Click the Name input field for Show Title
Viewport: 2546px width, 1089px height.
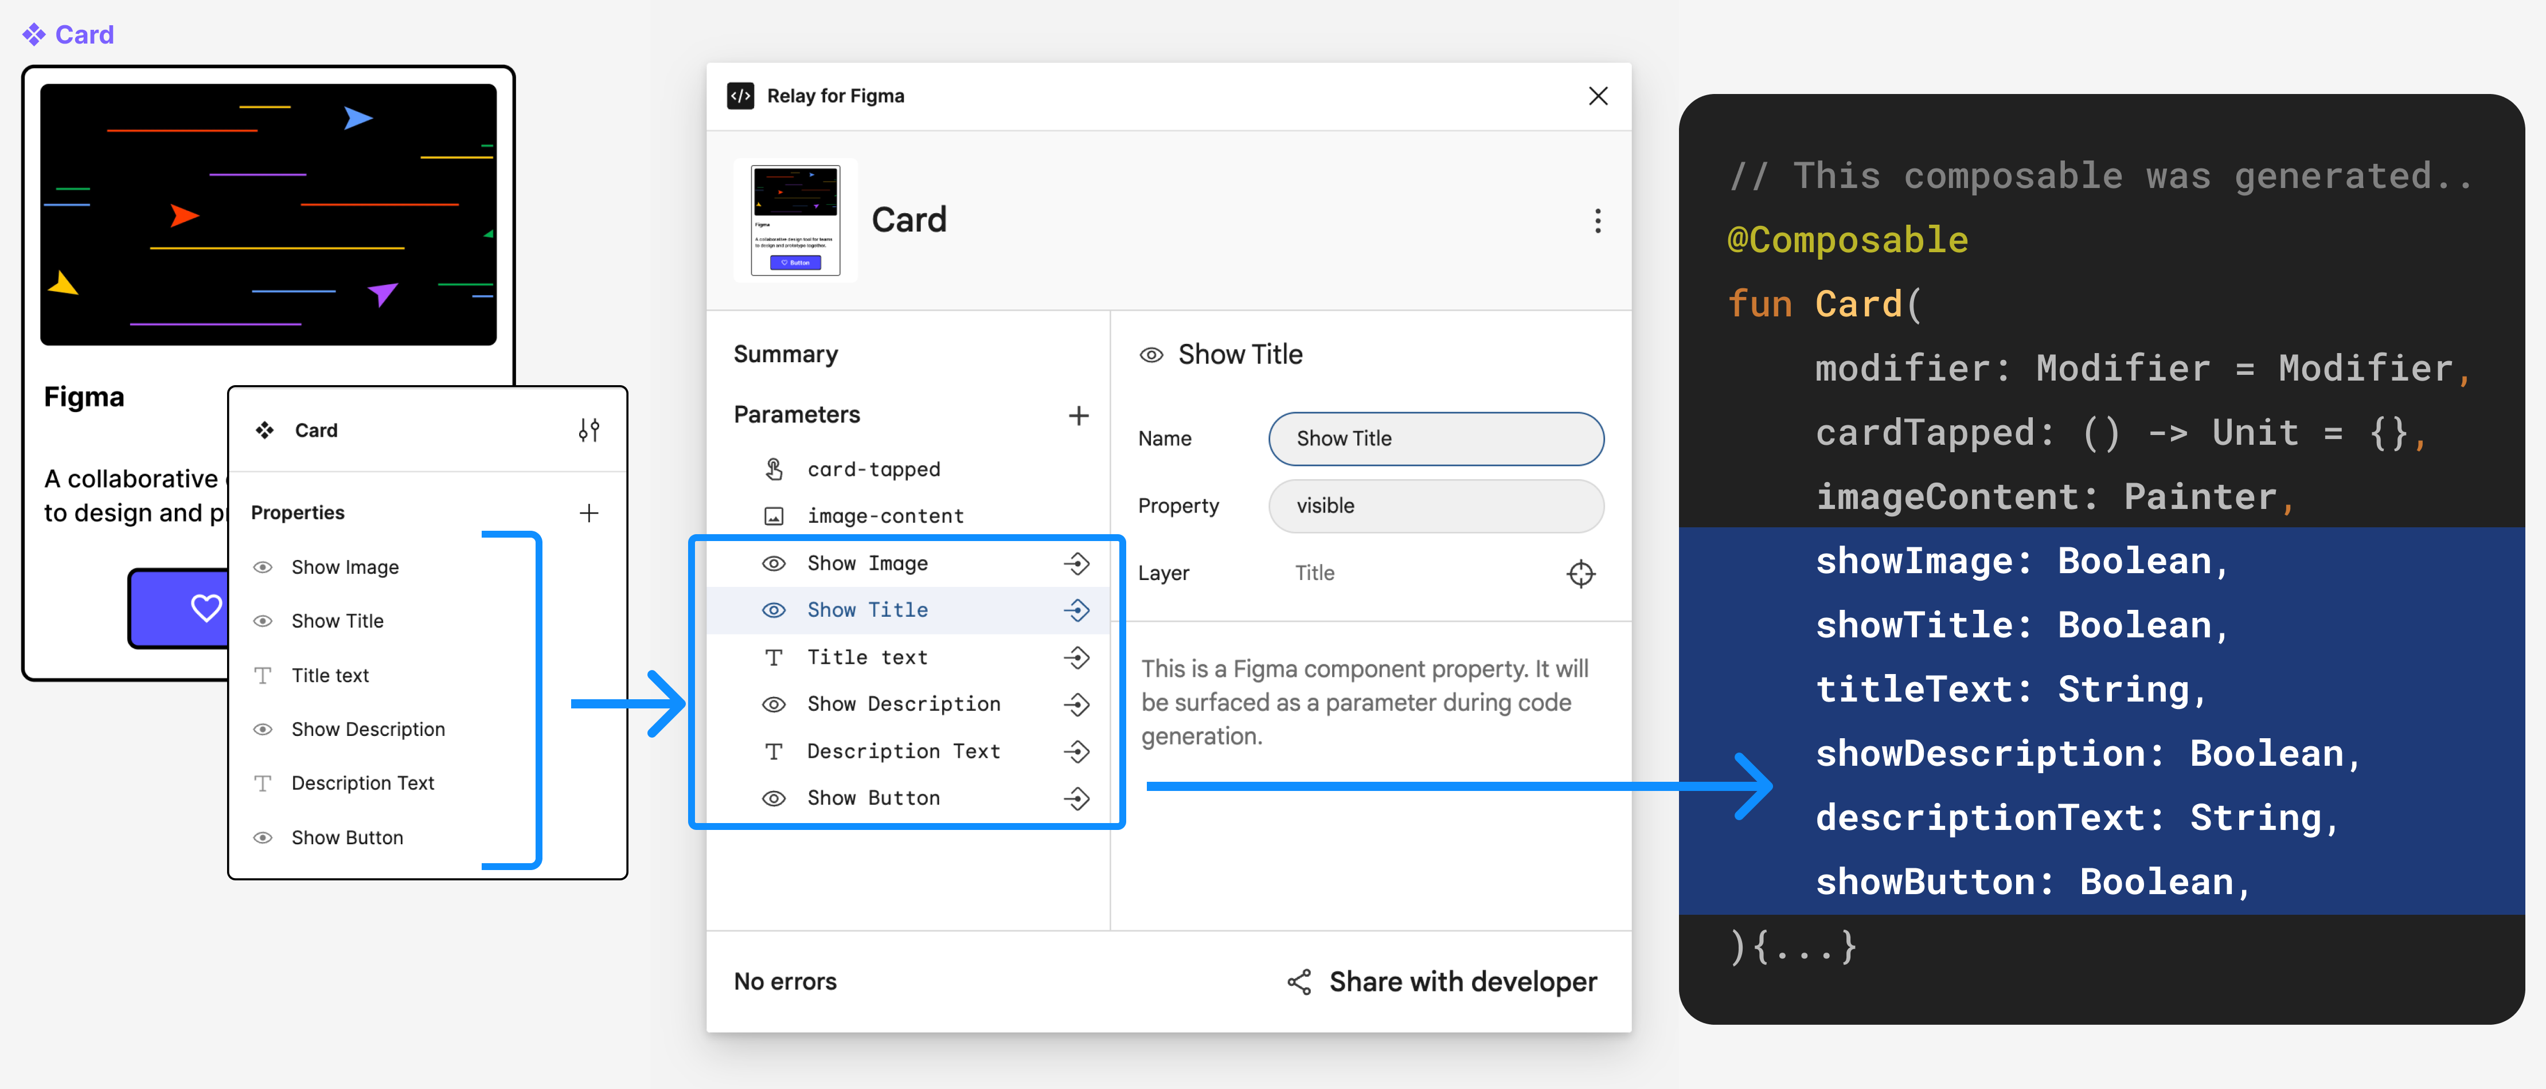[x=1434, y=438]
